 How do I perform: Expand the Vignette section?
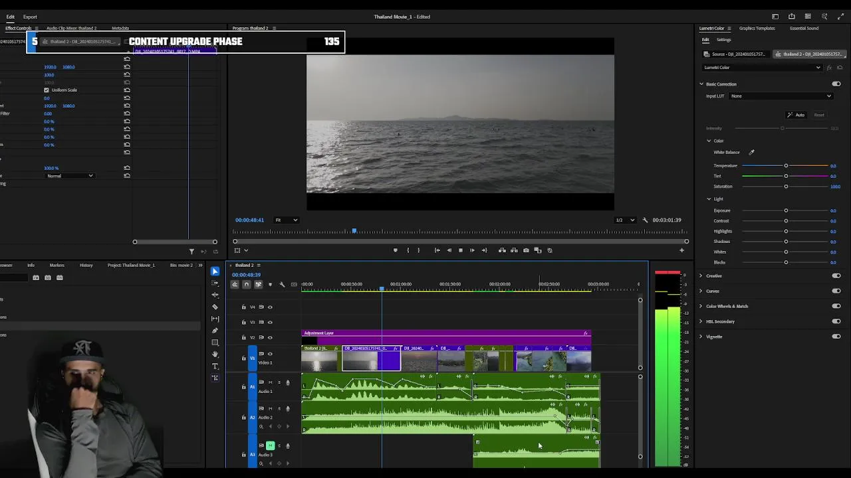coord(701,337)
